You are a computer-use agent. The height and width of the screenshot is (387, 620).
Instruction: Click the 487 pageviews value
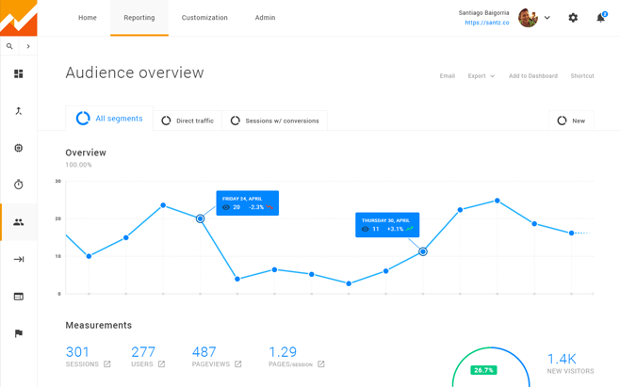click(x=204, y=352)
